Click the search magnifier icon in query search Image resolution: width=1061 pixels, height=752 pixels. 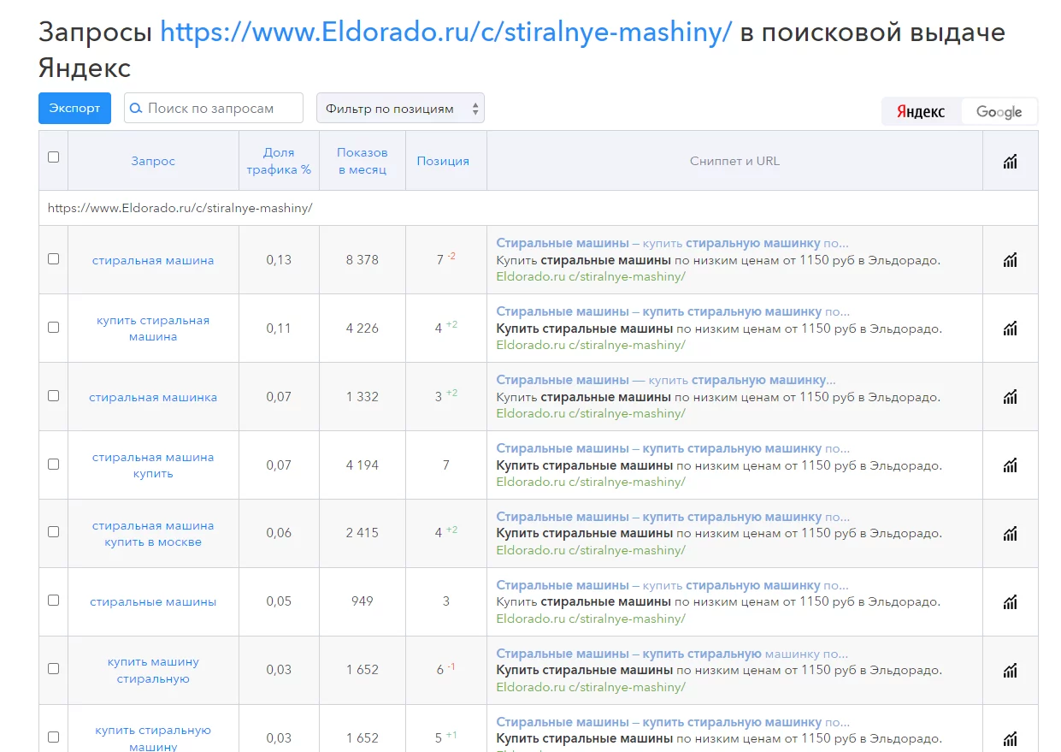click(136, 109)
